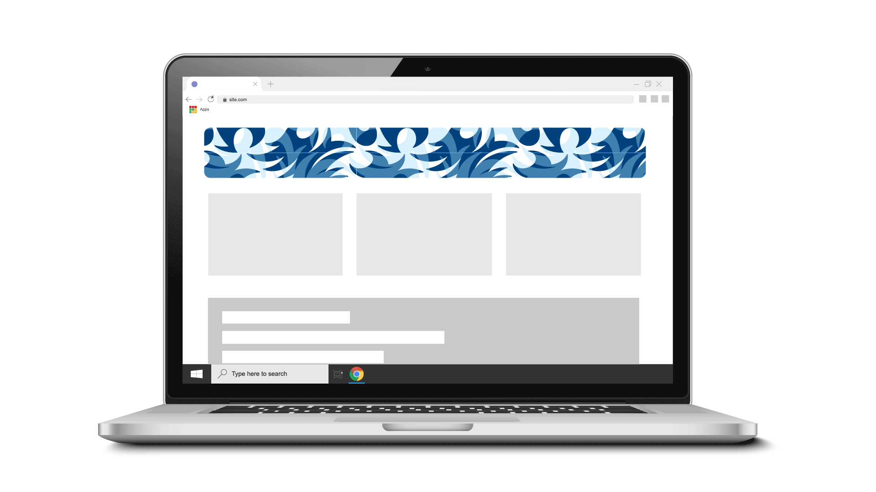Click the middle gray content card
The image size is (876, 492).
tap(424, 233)
